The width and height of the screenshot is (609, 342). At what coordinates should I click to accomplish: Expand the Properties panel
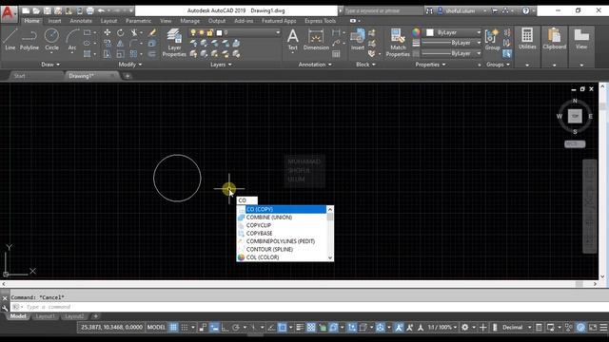[x=430, y=65]
